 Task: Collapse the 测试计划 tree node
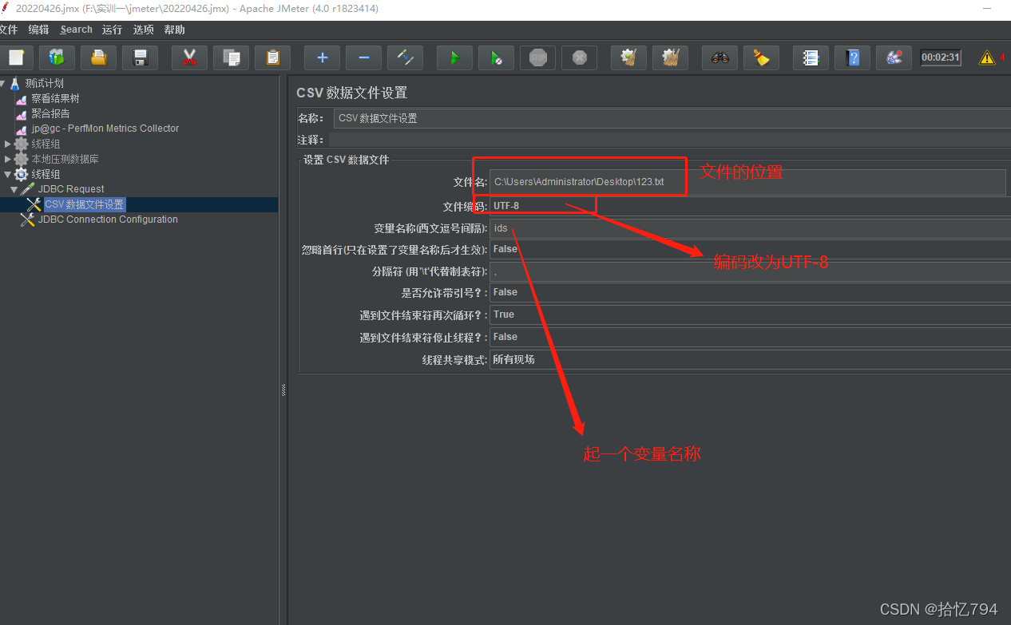2,83
